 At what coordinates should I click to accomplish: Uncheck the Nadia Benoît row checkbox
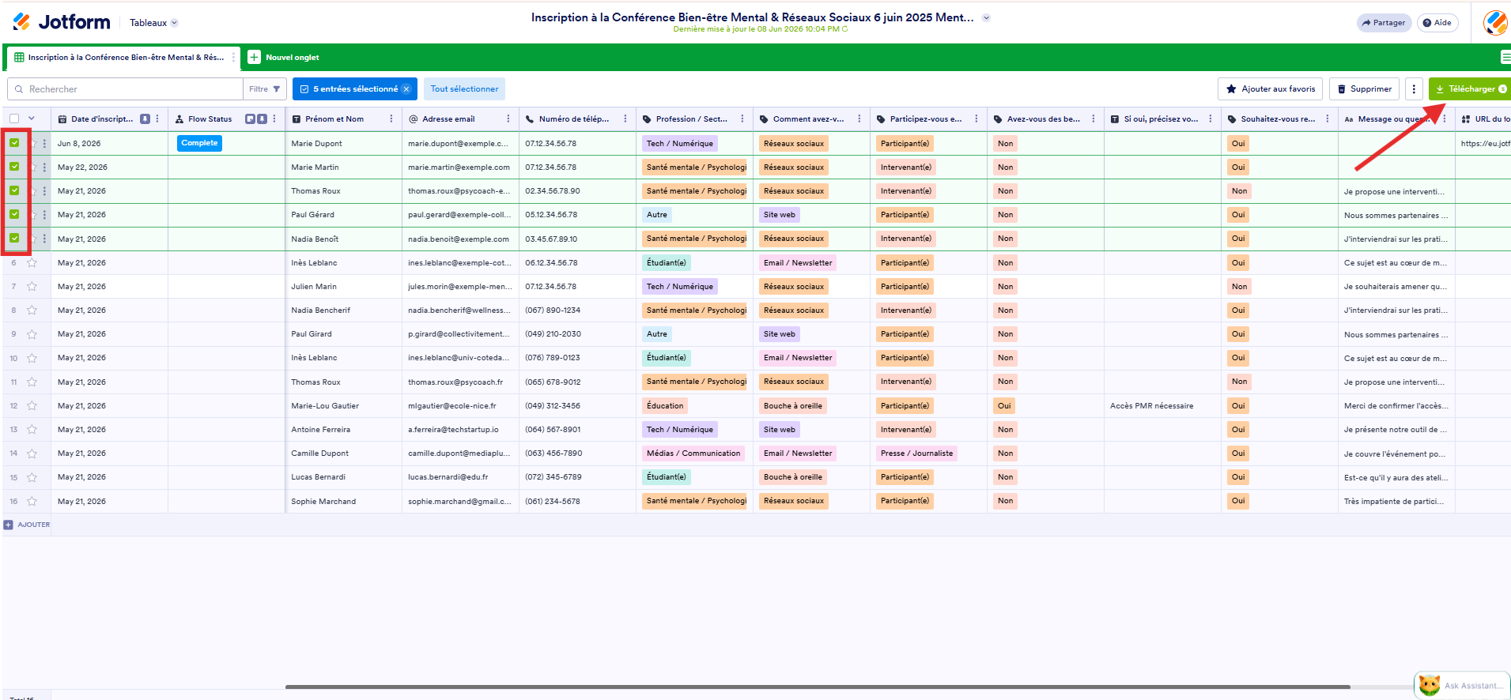coord(14,238)
